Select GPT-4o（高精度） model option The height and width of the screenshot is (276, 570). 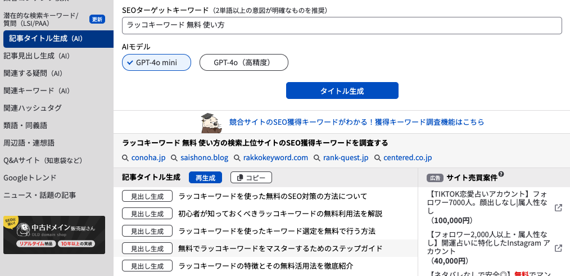click(x=244, y=62)
